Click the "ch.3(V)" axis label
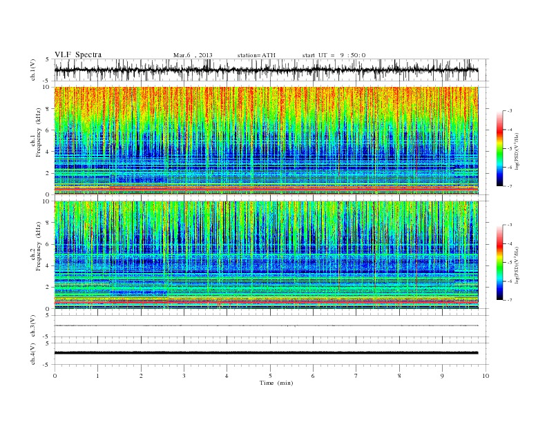 33,326
